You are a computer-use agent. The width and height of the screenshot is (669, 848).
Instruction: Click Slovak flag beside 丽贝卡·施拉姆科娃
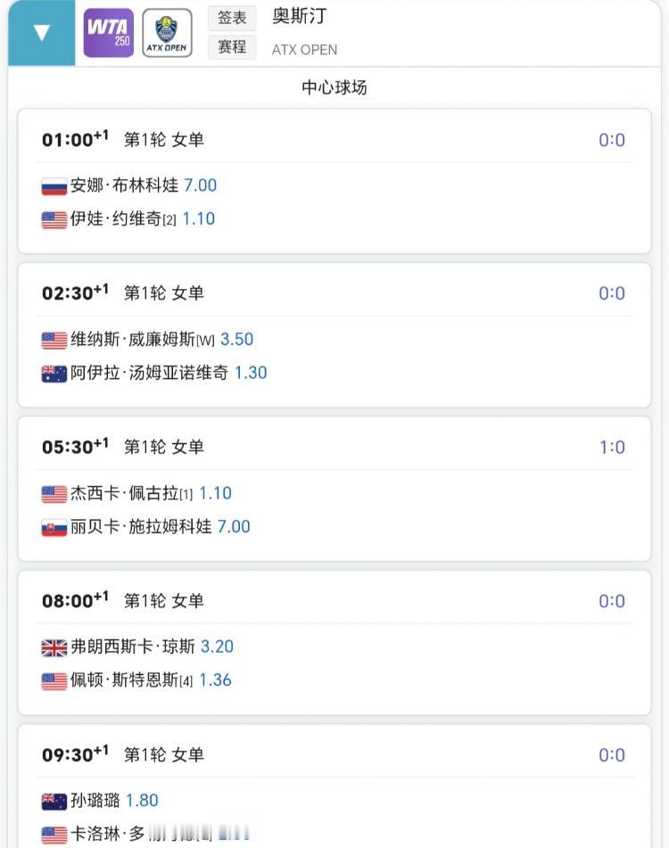54,528
